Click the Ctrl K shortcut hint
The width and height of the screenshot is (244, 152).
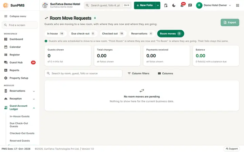[x=126, y=5]
